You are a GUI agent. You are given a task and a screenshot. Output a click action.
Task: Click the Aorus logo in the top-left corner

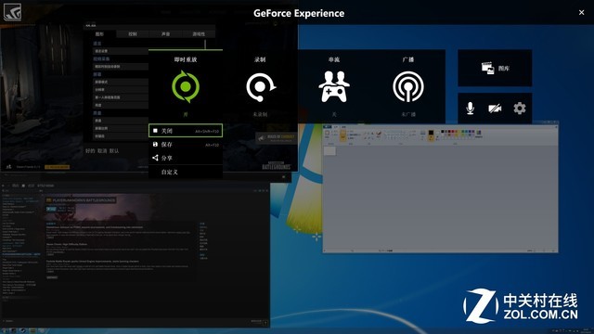[x=12, y=12]
